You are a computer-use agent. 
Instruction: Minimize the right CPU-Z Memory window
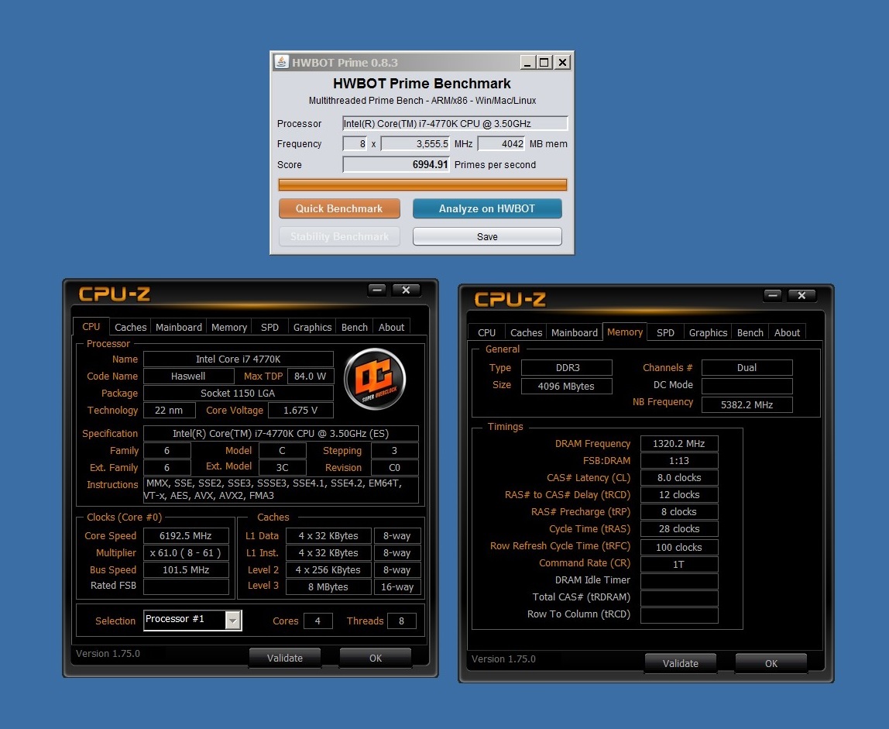773,295
